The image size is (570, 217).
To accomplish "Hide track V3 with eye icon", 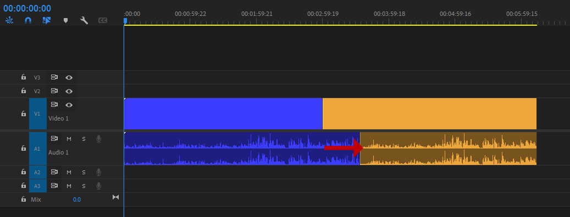I will (69, 77).
